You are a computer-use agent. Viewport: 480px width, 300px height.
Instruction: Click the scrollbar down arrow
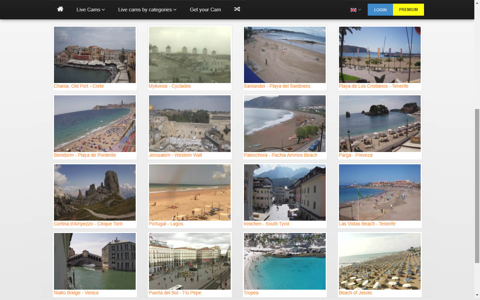coord(477,295)
